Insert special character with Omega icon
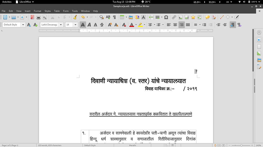 [x=166, y=17]
